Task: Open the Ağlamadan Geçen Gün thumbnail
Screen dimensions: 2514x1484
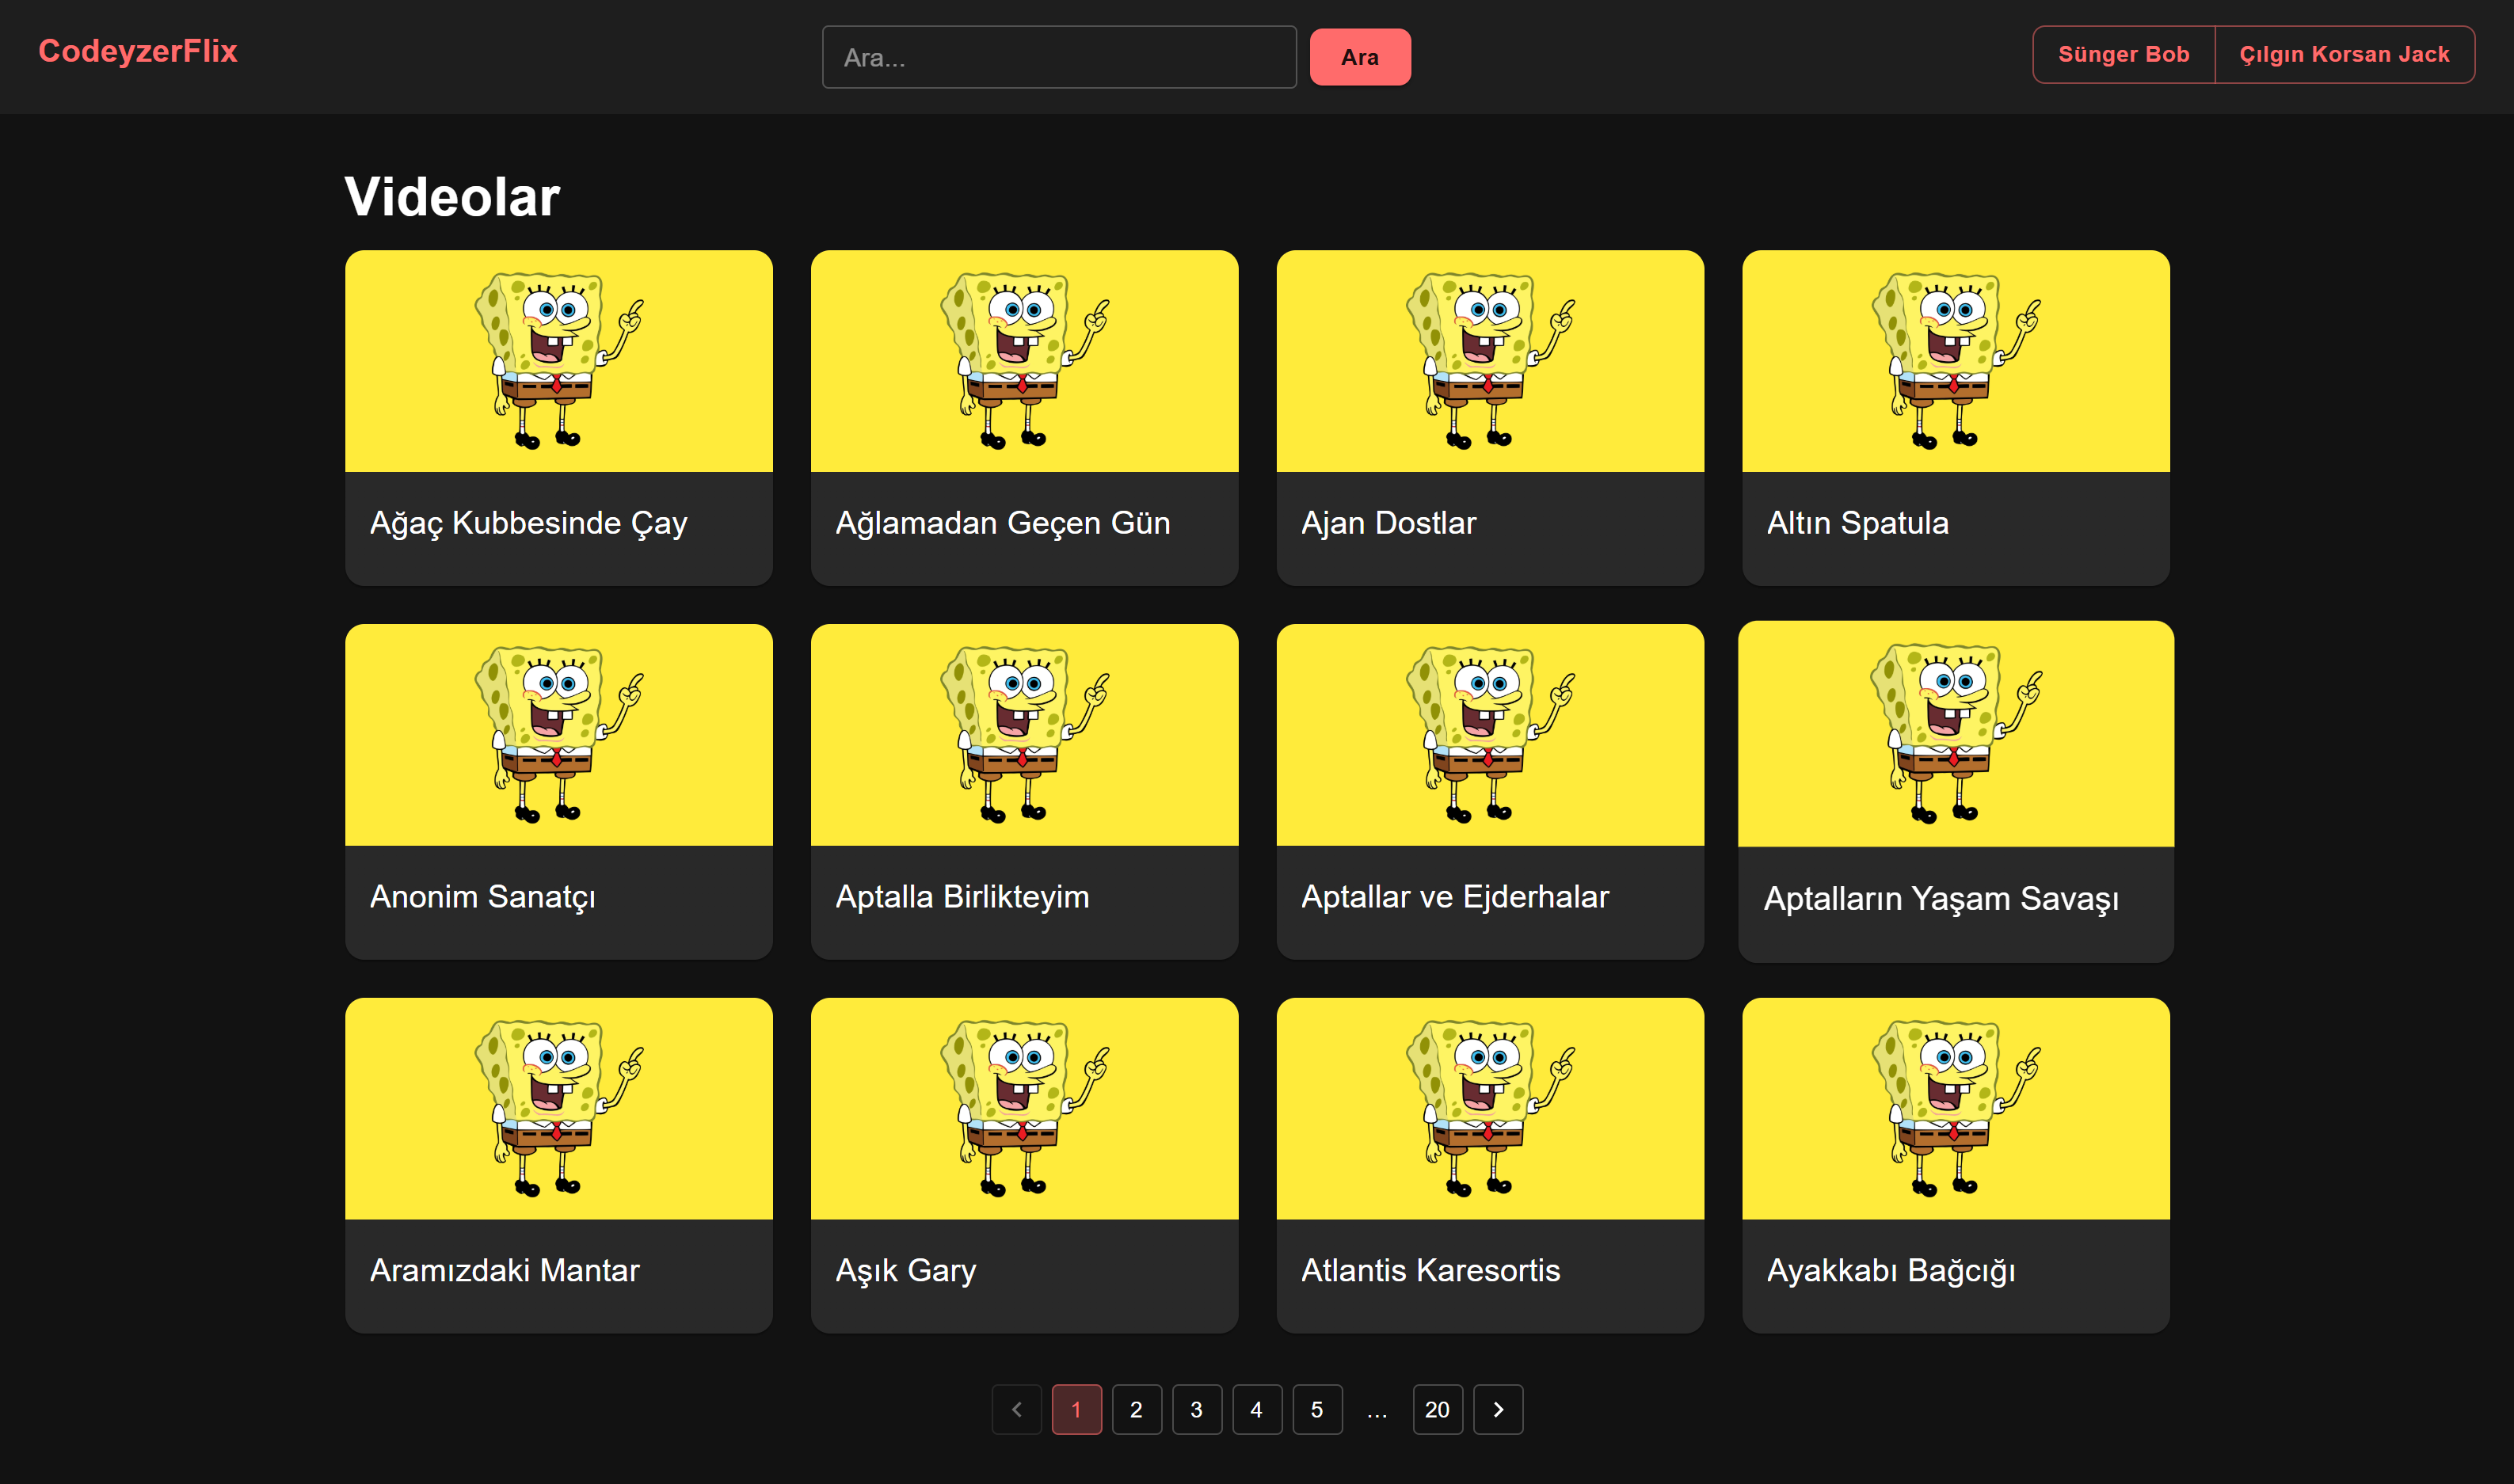Action: pos(1025,361)
